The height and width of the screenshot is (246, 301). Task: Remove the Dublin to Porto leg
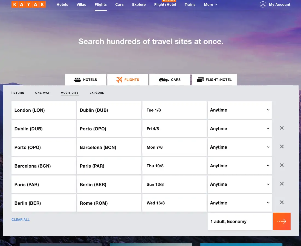tap(282, 128)
